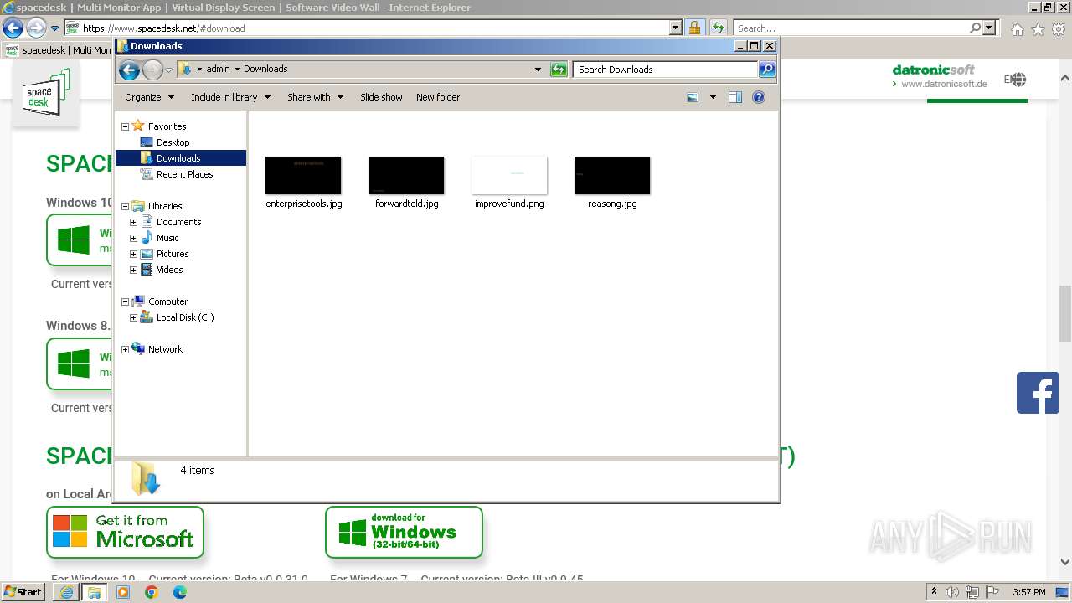Click the IE page vertical scrollbar
This screenshot has width=1072, height=603.
(x=1065, y=313)
